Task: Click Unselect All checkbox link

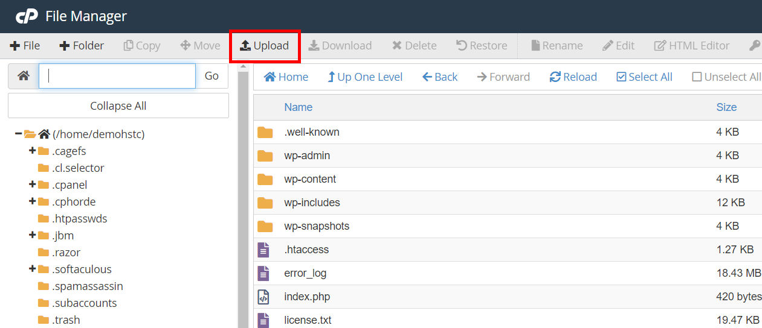Action: 726,77
